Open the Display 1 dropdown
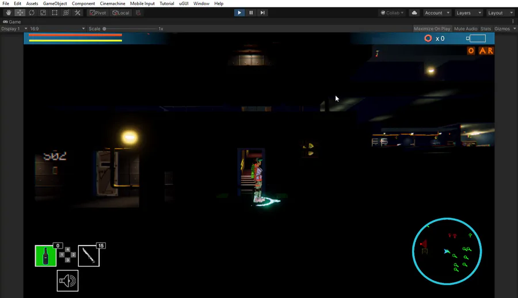This screenshot has width=518, height=298. point(14,29)
